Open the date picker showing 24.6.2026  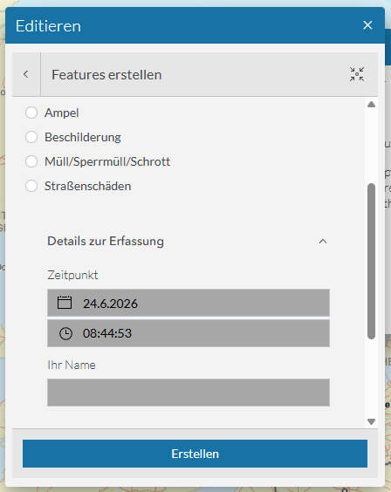(x=189, y=303)
